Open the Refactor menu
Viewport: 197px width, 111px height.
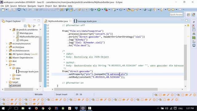22,6
